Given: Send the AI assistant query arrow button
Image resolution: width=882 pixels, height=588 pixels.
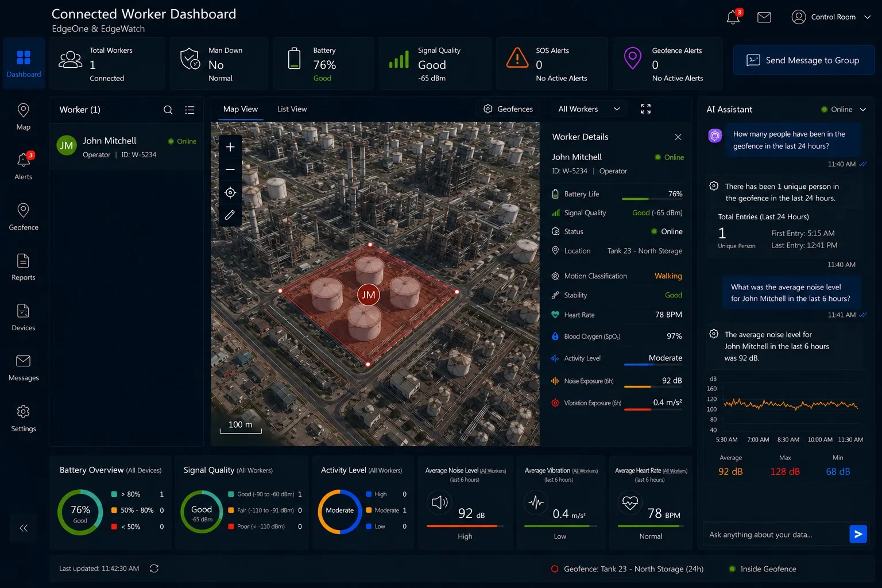Looking at the screenshot, I should point(858,535).
